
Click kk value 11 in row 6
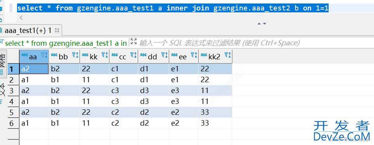tap(94, 123)
